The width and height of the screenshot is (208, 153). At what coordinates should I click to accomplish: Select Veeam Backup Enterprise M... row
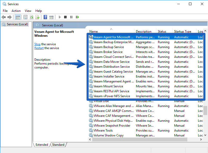(146, 42)
